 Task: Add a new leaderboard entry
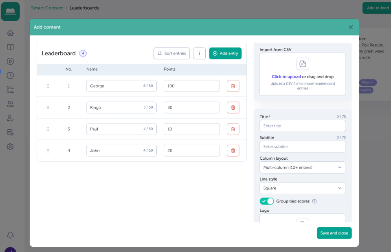(225, 53)
